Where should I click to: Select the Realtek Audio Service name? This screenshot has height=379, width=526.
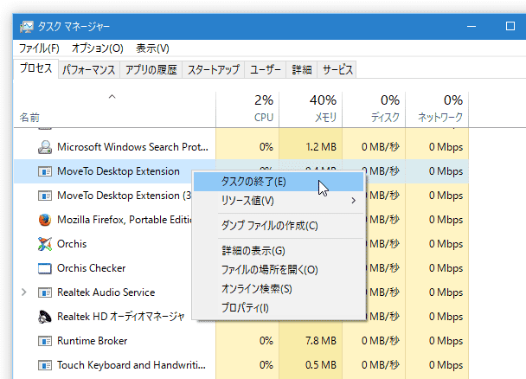click(x=106, y=292)
